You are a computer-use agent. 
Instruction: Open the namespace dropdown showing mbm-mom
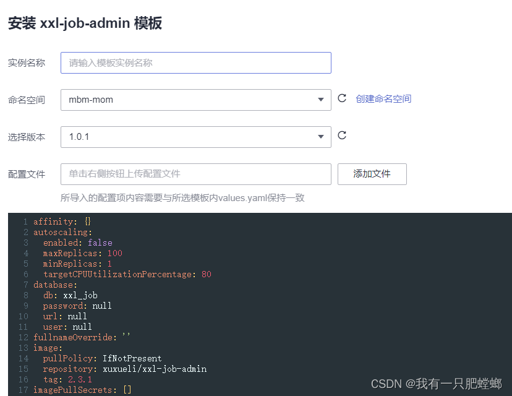pos(196,100)
